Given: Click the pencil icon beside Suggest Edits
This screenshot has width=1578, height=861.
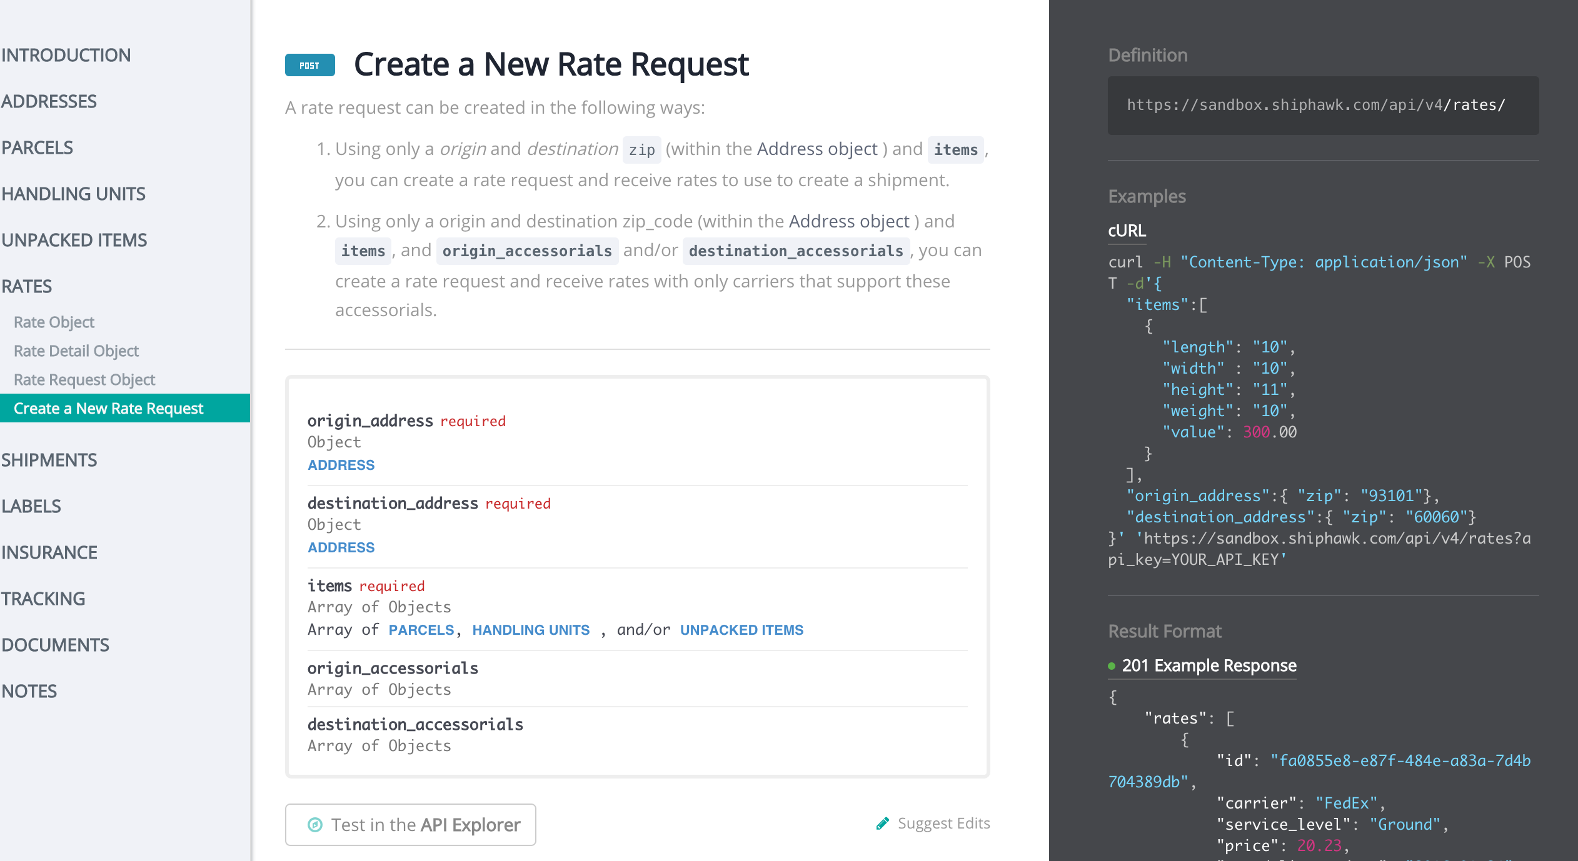Looking at the screenshot, I should tap(883, 824).
